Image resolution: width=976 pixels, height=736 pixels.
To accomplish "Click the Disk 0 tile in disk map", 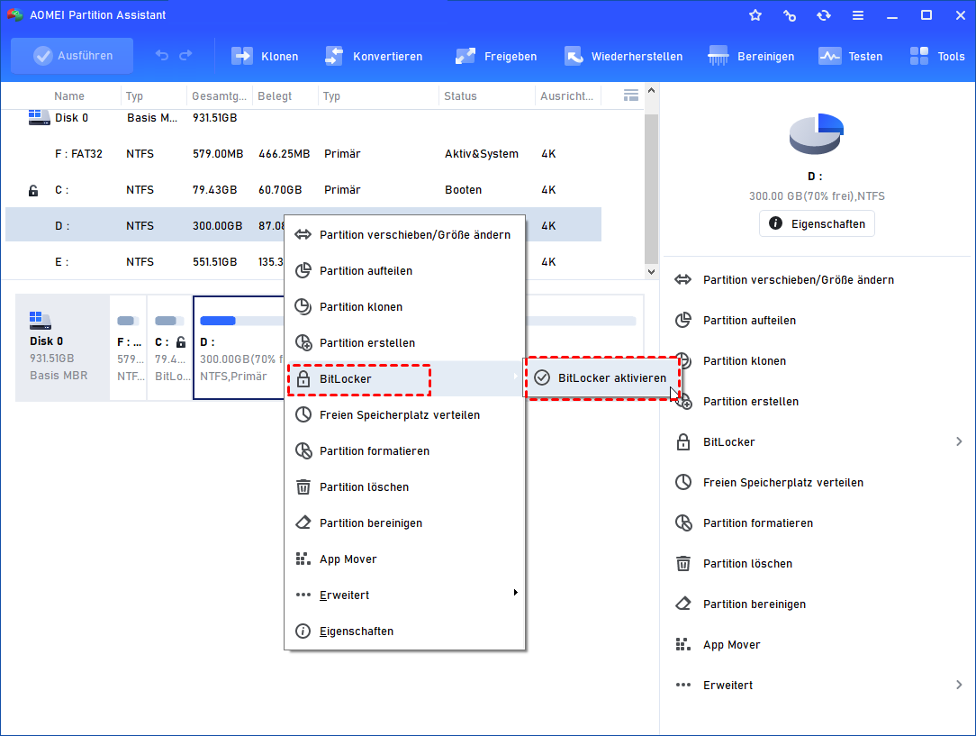I will point(62,348).
